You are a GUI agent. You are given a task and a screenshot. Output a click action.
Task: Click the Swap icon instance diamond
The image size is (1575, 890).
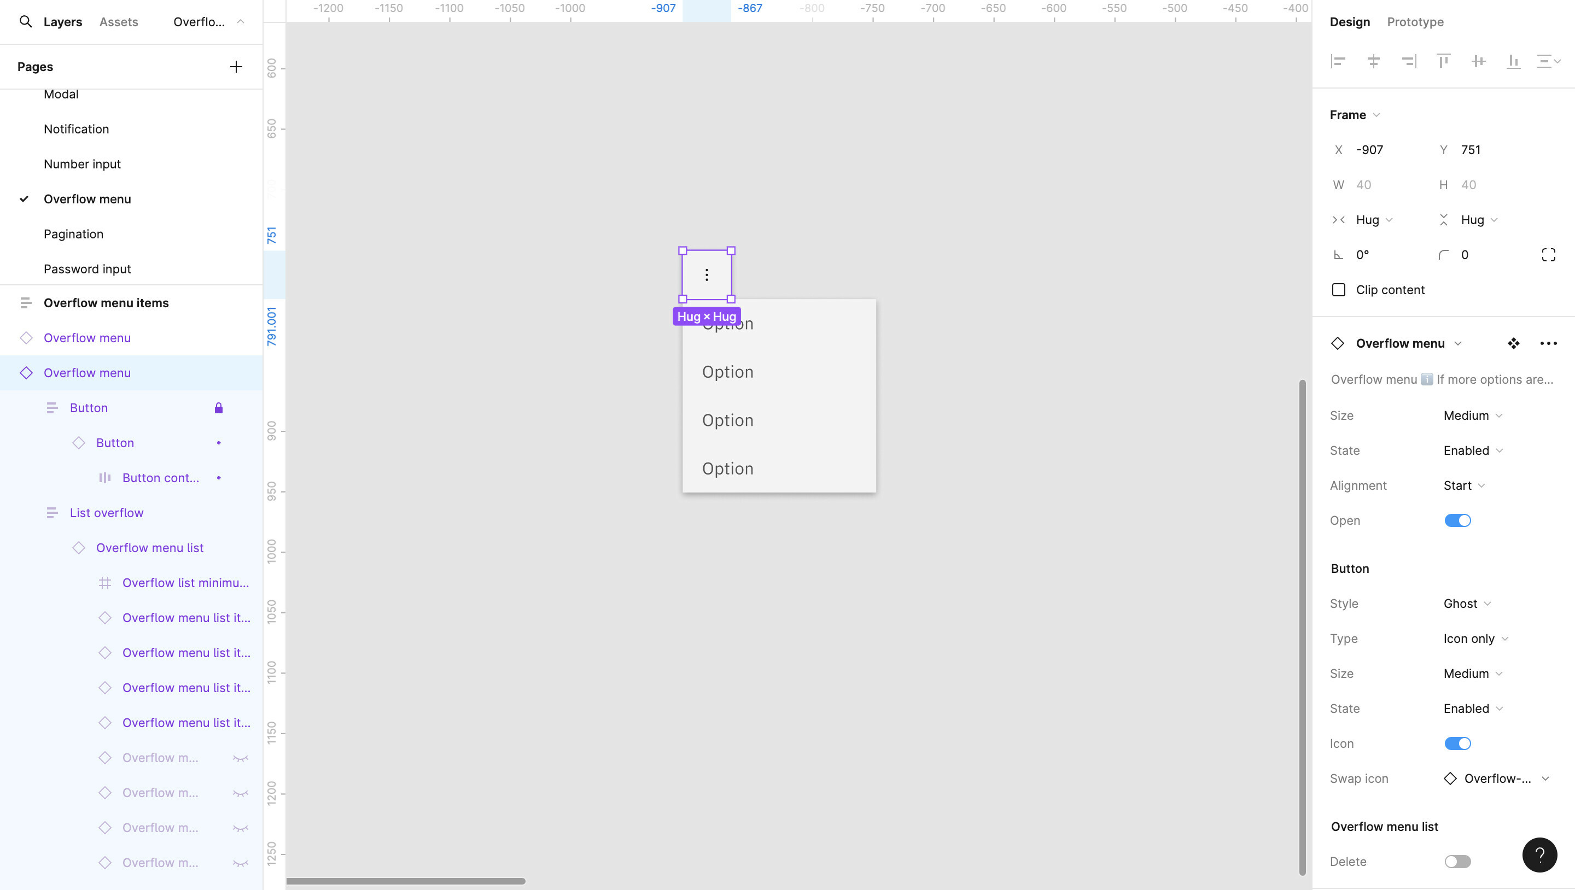pos(1450,778)
